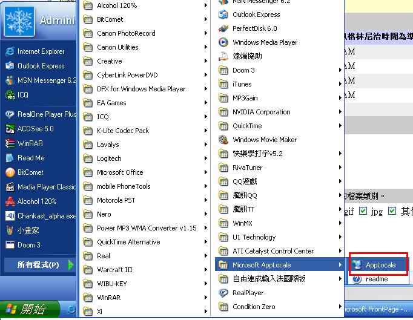Click the Administrator snowflake user picture
This screenshot has width=413, height=320.
pos(19,22)
